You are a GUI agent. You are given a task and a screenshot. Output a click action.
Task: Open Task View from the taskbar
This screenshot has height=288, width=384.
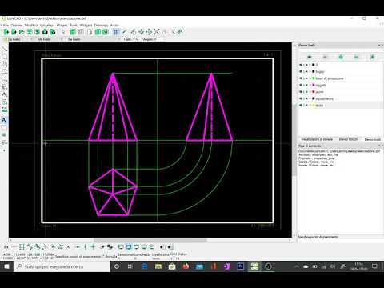click(130, 266)
